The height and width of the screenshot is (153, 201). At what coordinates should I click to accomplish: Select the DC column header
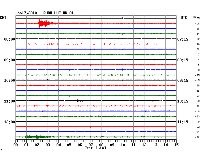pyautogui.click(x=195, y=17)
